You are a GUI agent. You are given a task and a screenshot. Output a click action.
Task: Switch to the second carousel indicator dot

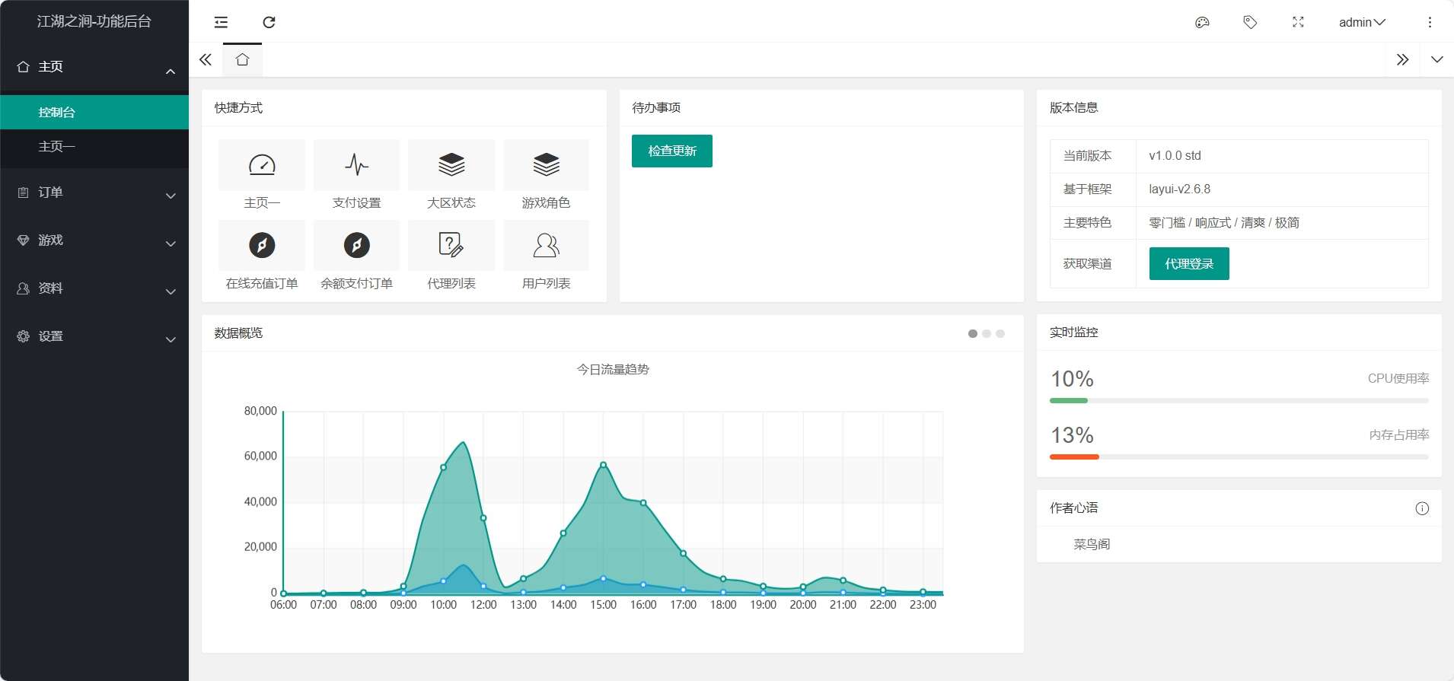[987, 333]
